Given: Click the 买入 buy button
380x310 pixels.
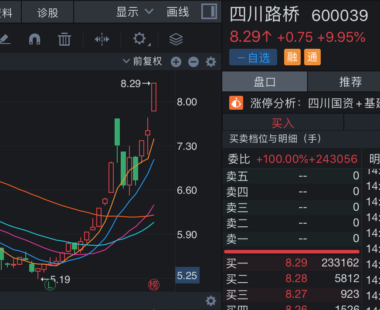Looking at the screenshot, I should click(283, 123).
